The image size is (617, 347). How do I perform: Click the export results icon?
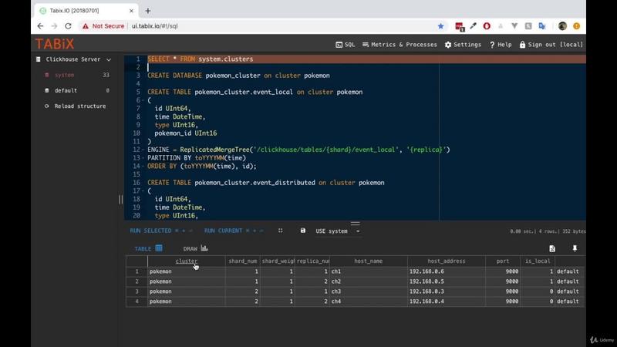point(552,248)
